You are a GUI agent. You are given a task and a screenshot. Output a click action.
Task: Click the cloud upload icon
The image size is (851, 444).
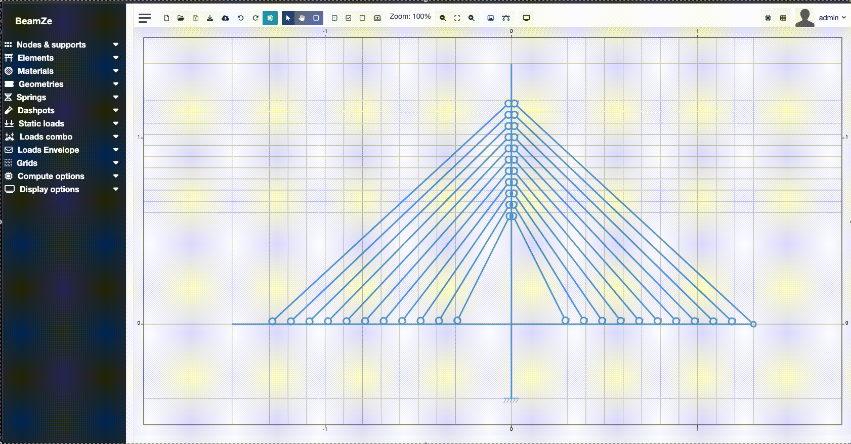[225, 18]
